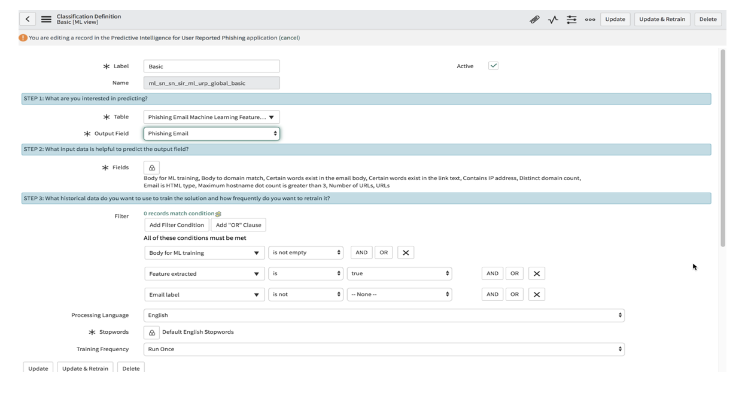
Task: Click the bottom Update & Retrain button
Action: 86,368
